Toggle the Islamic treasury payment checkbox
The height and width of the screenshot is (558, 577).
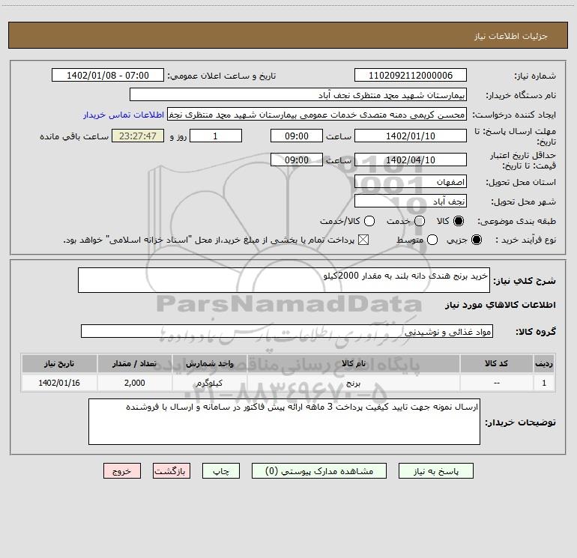click(363, 240)
